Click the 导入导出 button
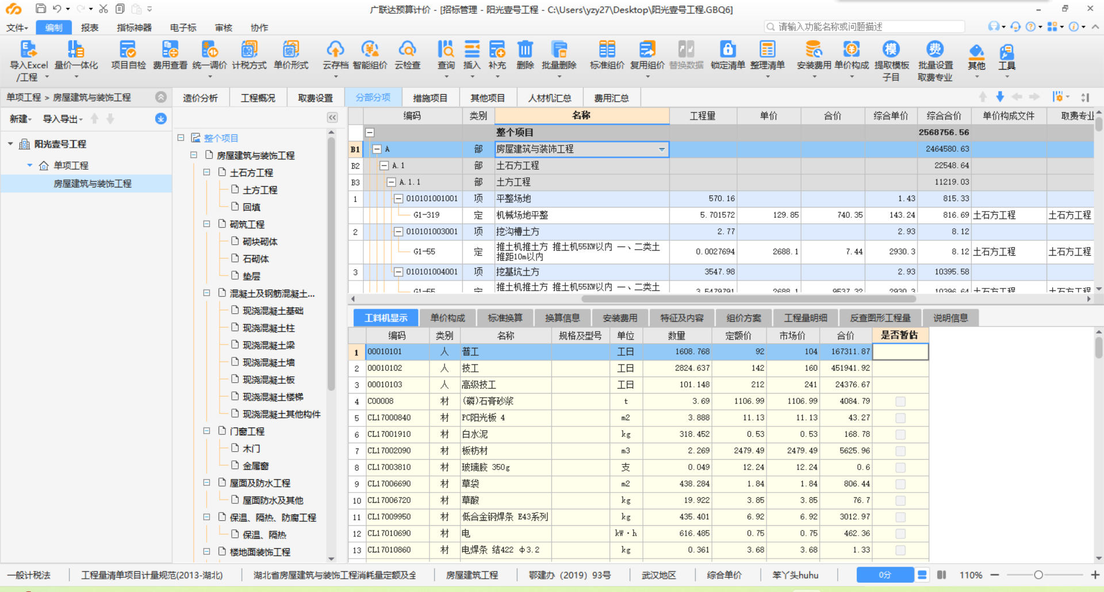 point(63,119)
